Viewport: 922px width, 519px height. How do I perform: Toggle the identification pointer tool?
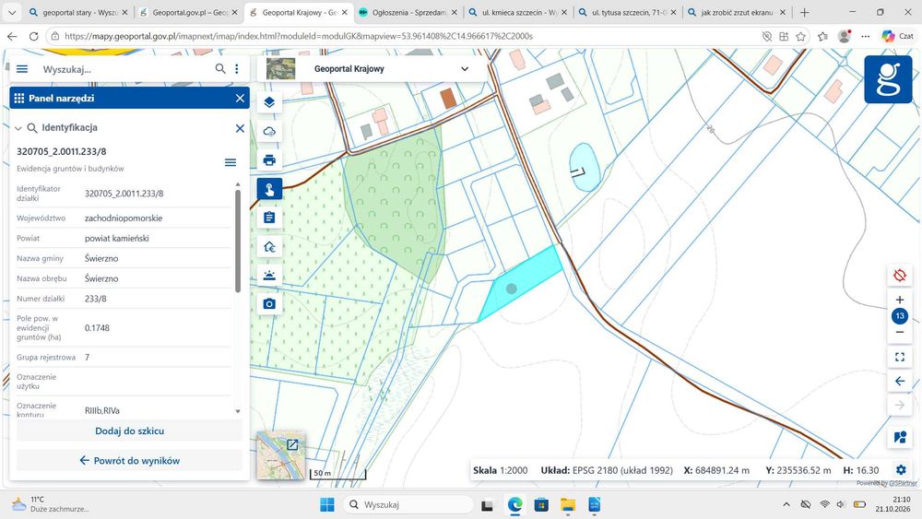click(269, 189)
